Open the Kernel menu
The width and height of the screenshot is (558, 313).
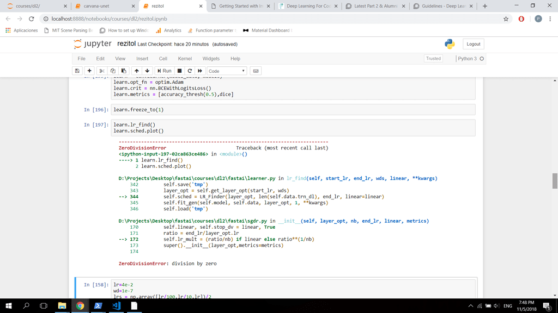point(185,59)
